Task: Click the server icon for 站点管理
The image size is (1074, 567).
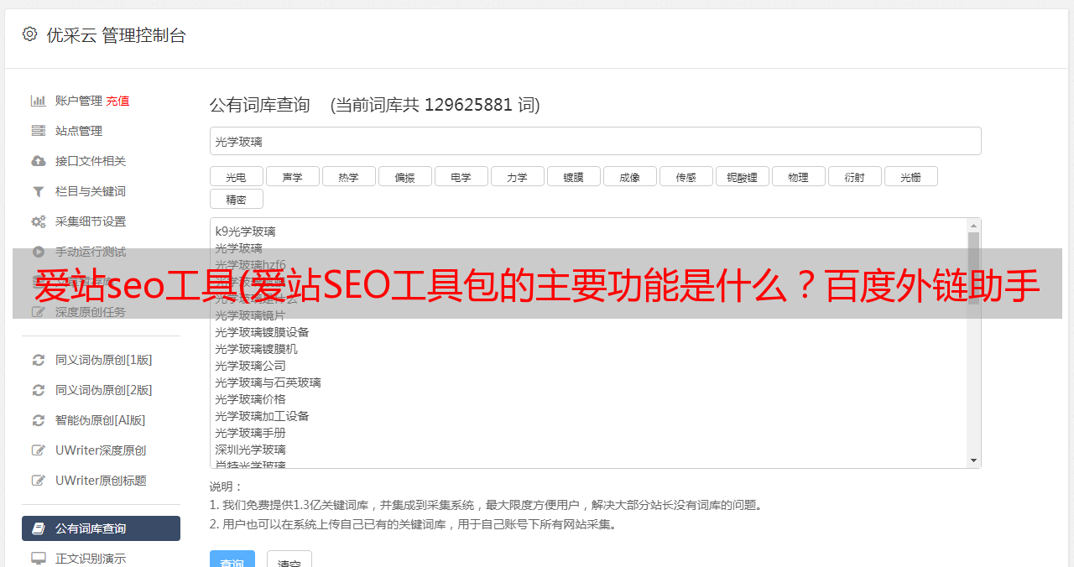Action: click(x=39, y=131)
